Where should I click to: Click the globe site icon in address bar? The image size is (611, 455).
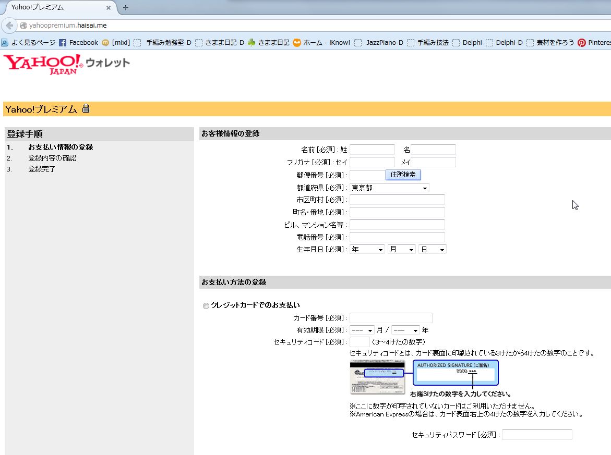pyautogui.click(x=23, y=26)
